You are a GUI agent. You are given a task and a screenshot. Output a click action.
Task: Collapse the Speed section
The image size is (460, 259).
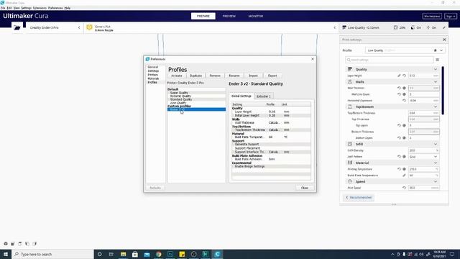pyautogui.click(x=436, y=181)
